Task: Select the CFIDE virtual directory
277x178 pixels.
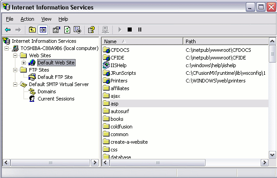Action: click(x=117, y=58)
